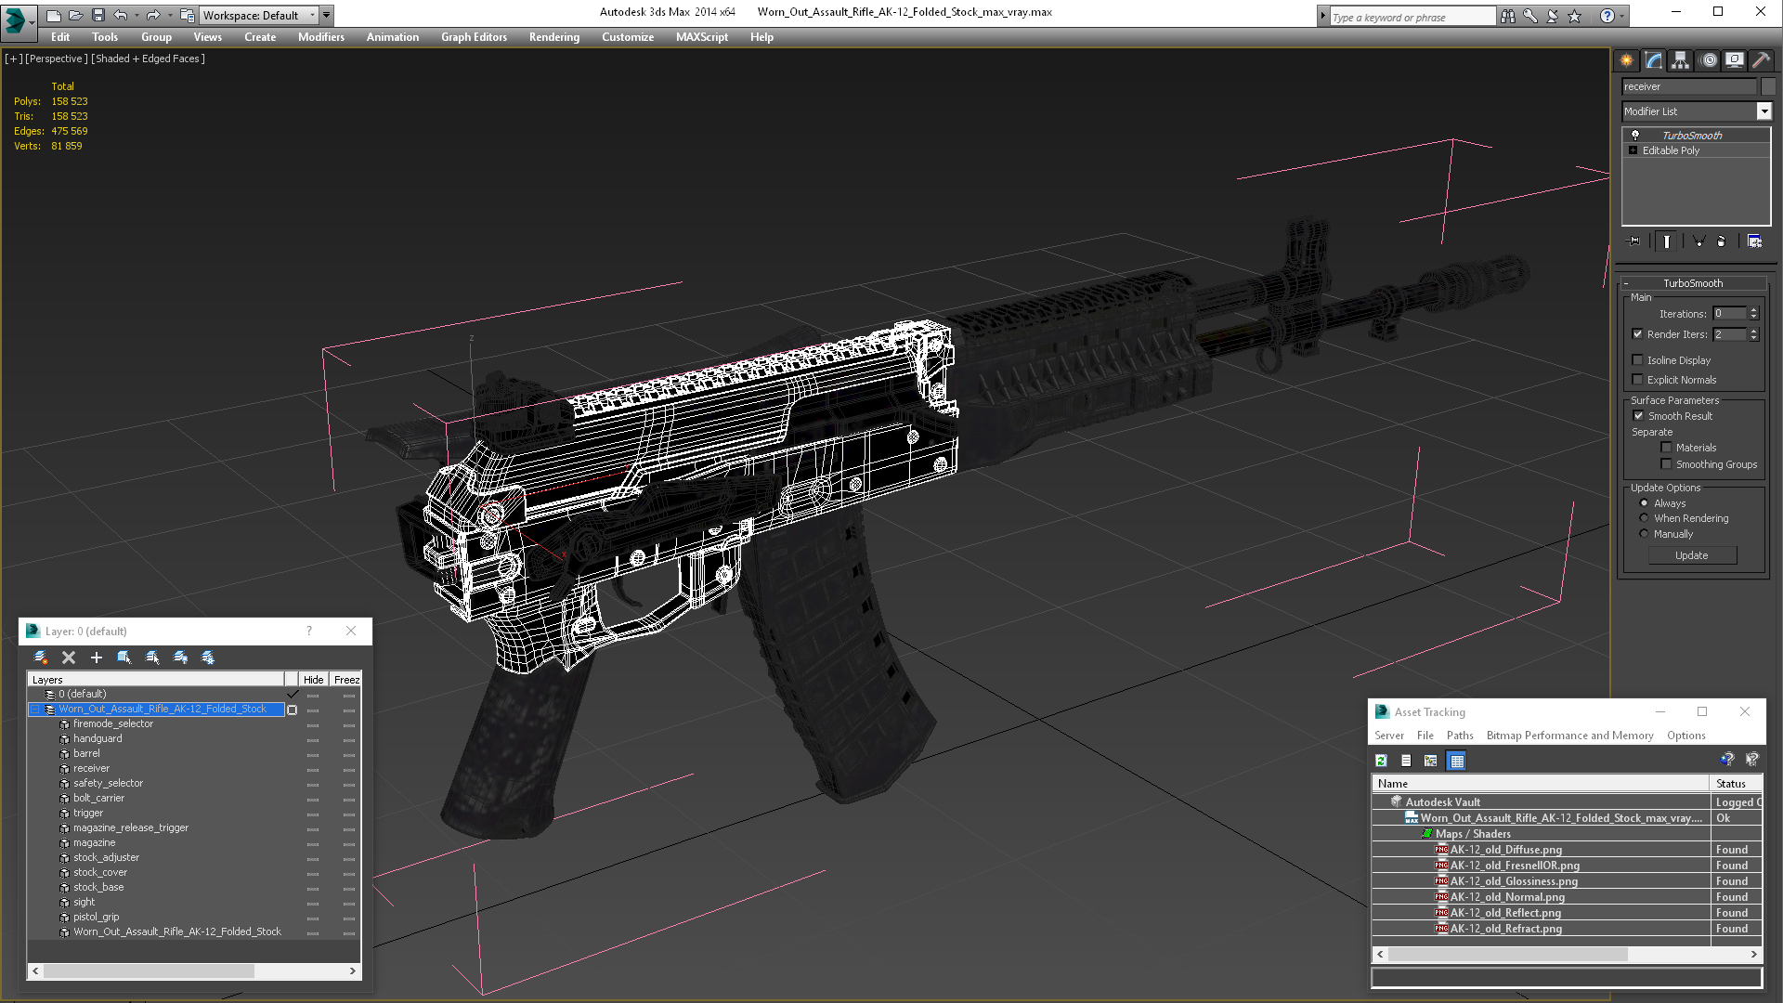Click the Pin Stack icon
Viewport: 1783px width, 1003px height.
click(x=1634, y=241)
